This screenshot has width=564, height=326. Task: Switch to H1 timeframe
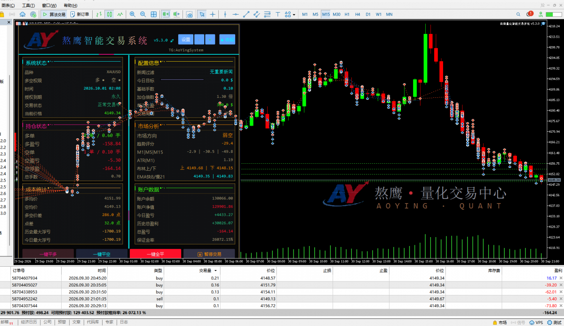point(347,15)
